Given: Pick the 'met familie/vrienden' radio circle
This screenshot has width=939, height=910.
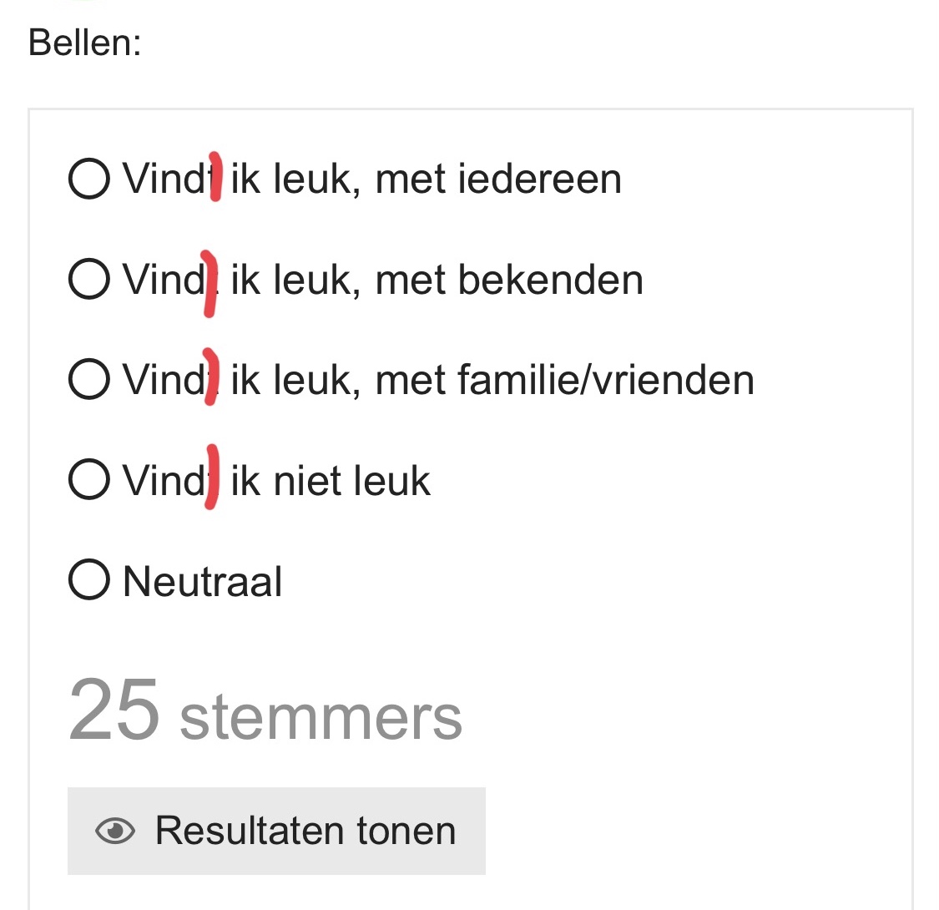Looking at the screenshot, I should coord(89,379).
